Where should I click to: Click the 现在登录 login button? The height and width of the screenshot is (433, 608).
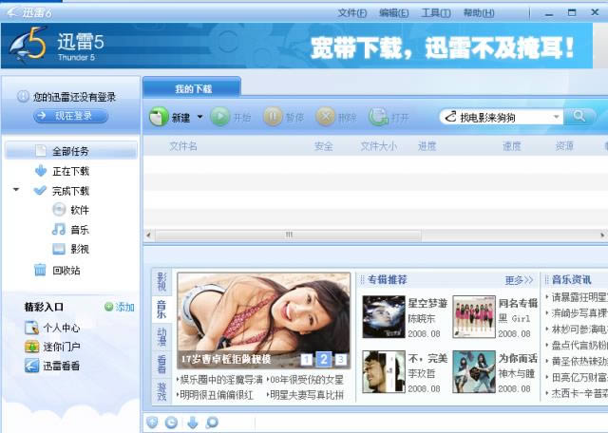[x=71, y=116]
